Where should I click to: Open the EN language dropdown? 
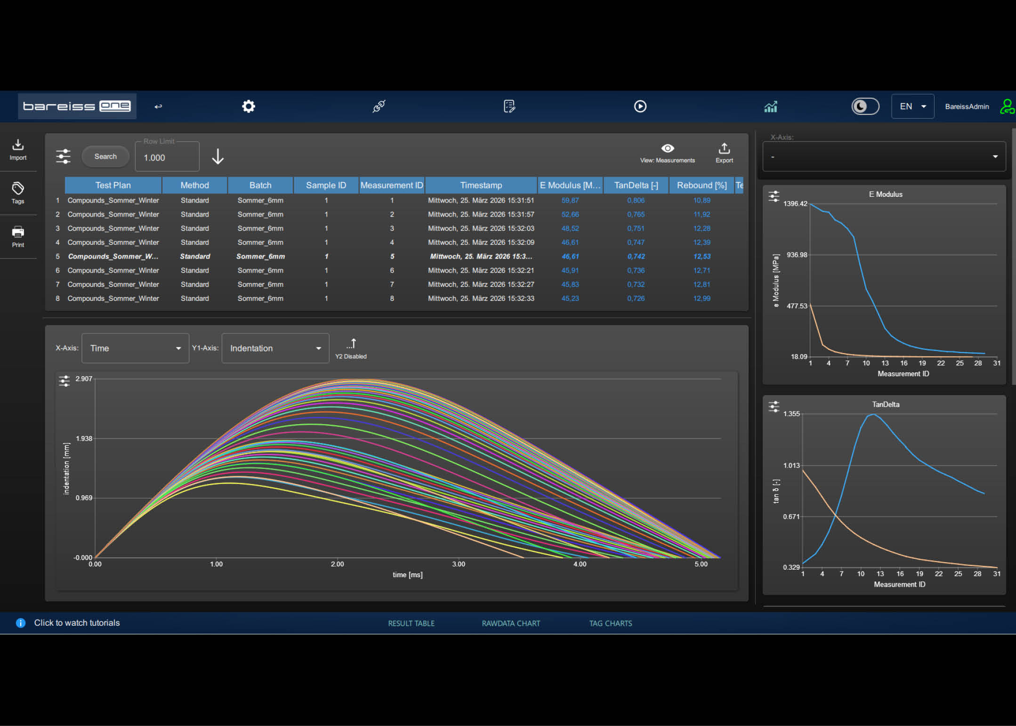(912, 106)
